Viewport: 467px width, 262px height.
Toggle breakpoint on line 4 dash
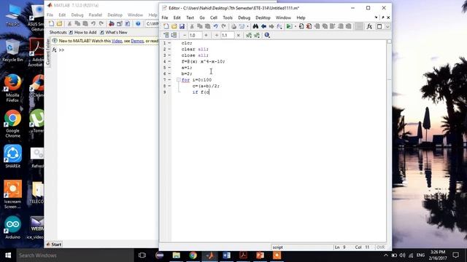tap(169, 61)
